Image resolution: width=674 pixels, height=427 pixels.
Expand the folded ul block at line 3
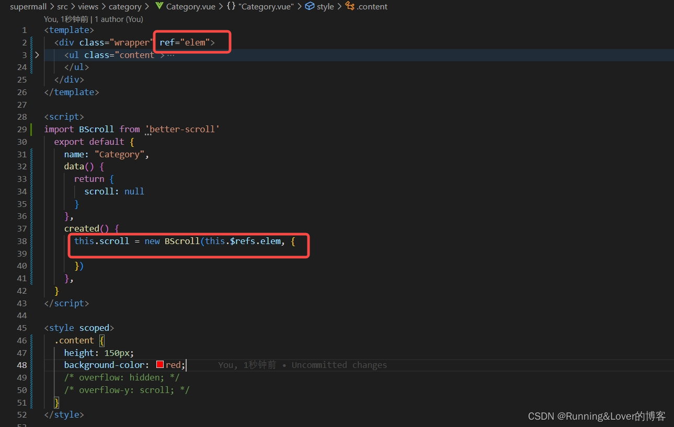click(37, 55)
